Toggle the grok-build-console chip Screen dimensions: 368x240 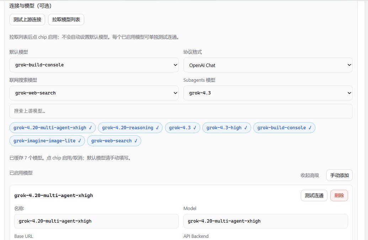(284, 128)
